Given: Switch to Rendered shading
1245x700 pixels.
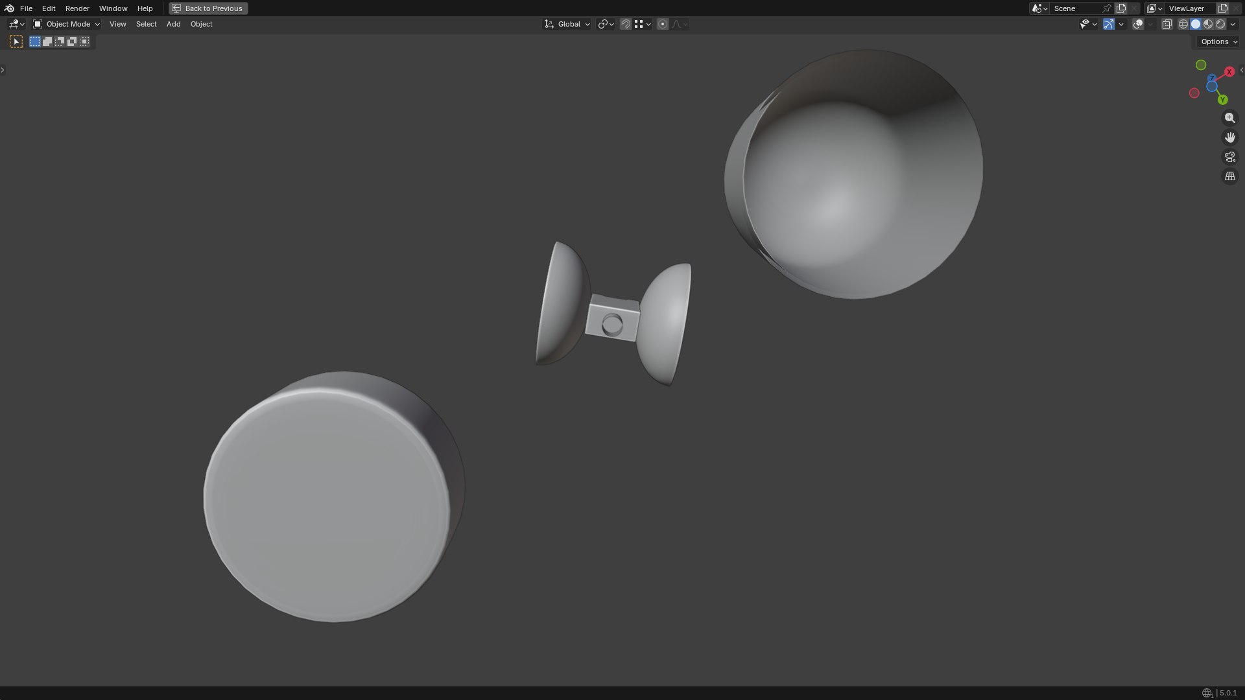Looking at the screenshot, I should click(1220, 24).
